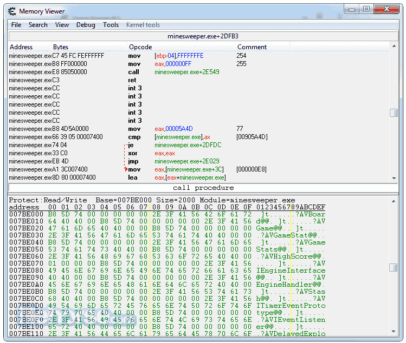The width and height of the screenshot is (406, 343).
Task: Close the Memory Viewer window
Action: [x=385, y=9]
